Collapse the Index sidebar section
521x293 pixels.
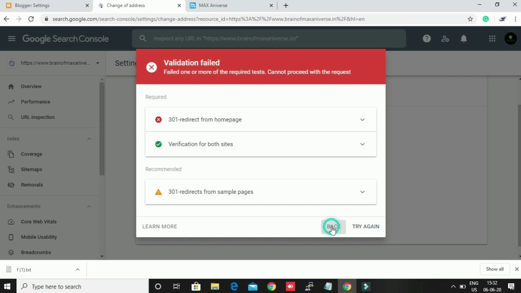pos(89,139)
